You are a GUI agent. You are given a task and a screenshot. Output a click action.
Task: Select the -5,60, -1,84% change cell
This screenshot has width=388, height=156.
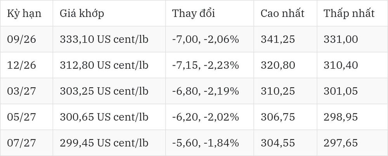click(x=206, y=143)
